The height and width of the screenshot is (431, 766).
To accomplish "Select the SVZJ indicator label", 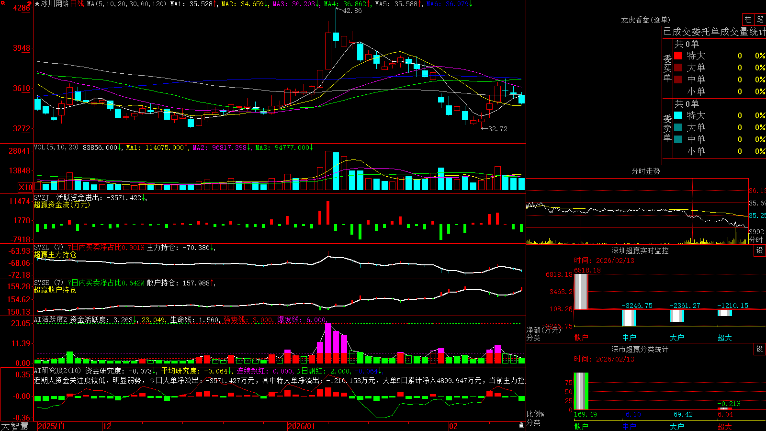I will (x=41, y=198).
